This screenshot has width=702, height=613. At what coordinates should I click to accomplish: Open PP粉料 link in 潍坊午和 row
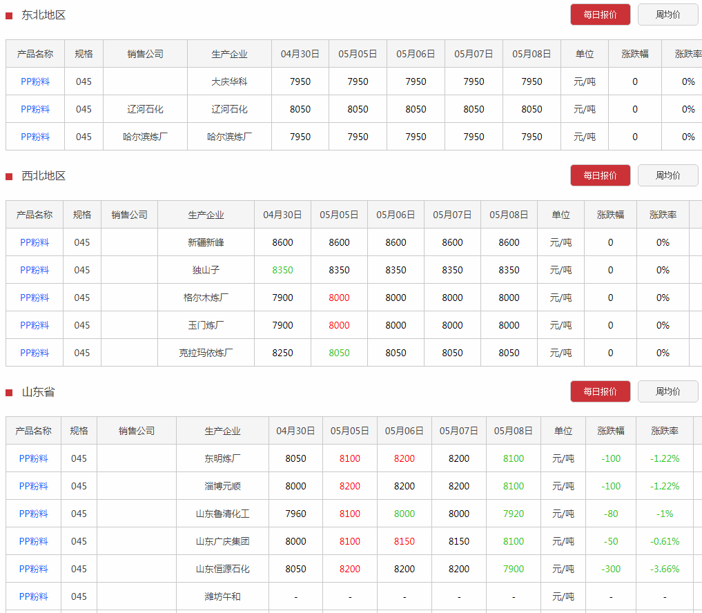[x=34, y=597]
